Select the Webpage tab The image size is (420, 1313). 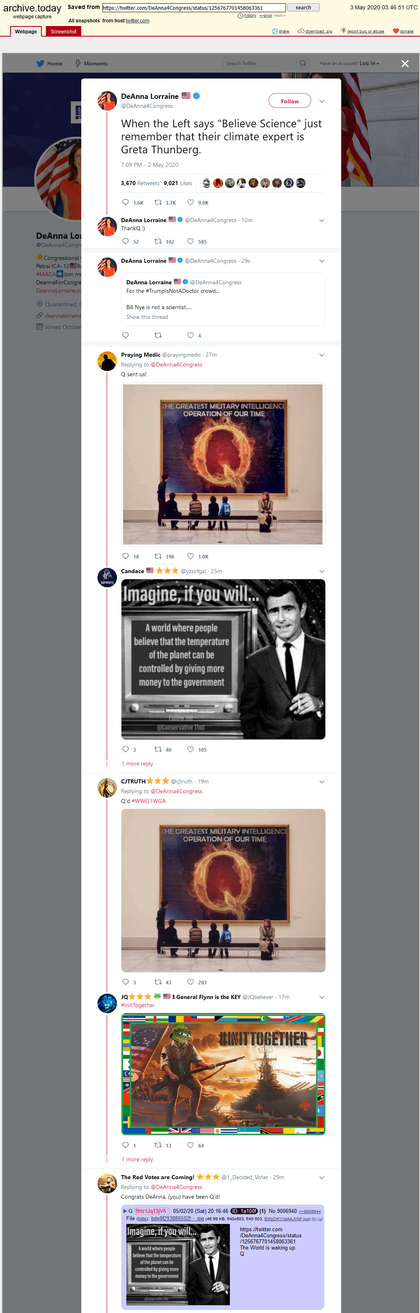[x=26, y=32]
